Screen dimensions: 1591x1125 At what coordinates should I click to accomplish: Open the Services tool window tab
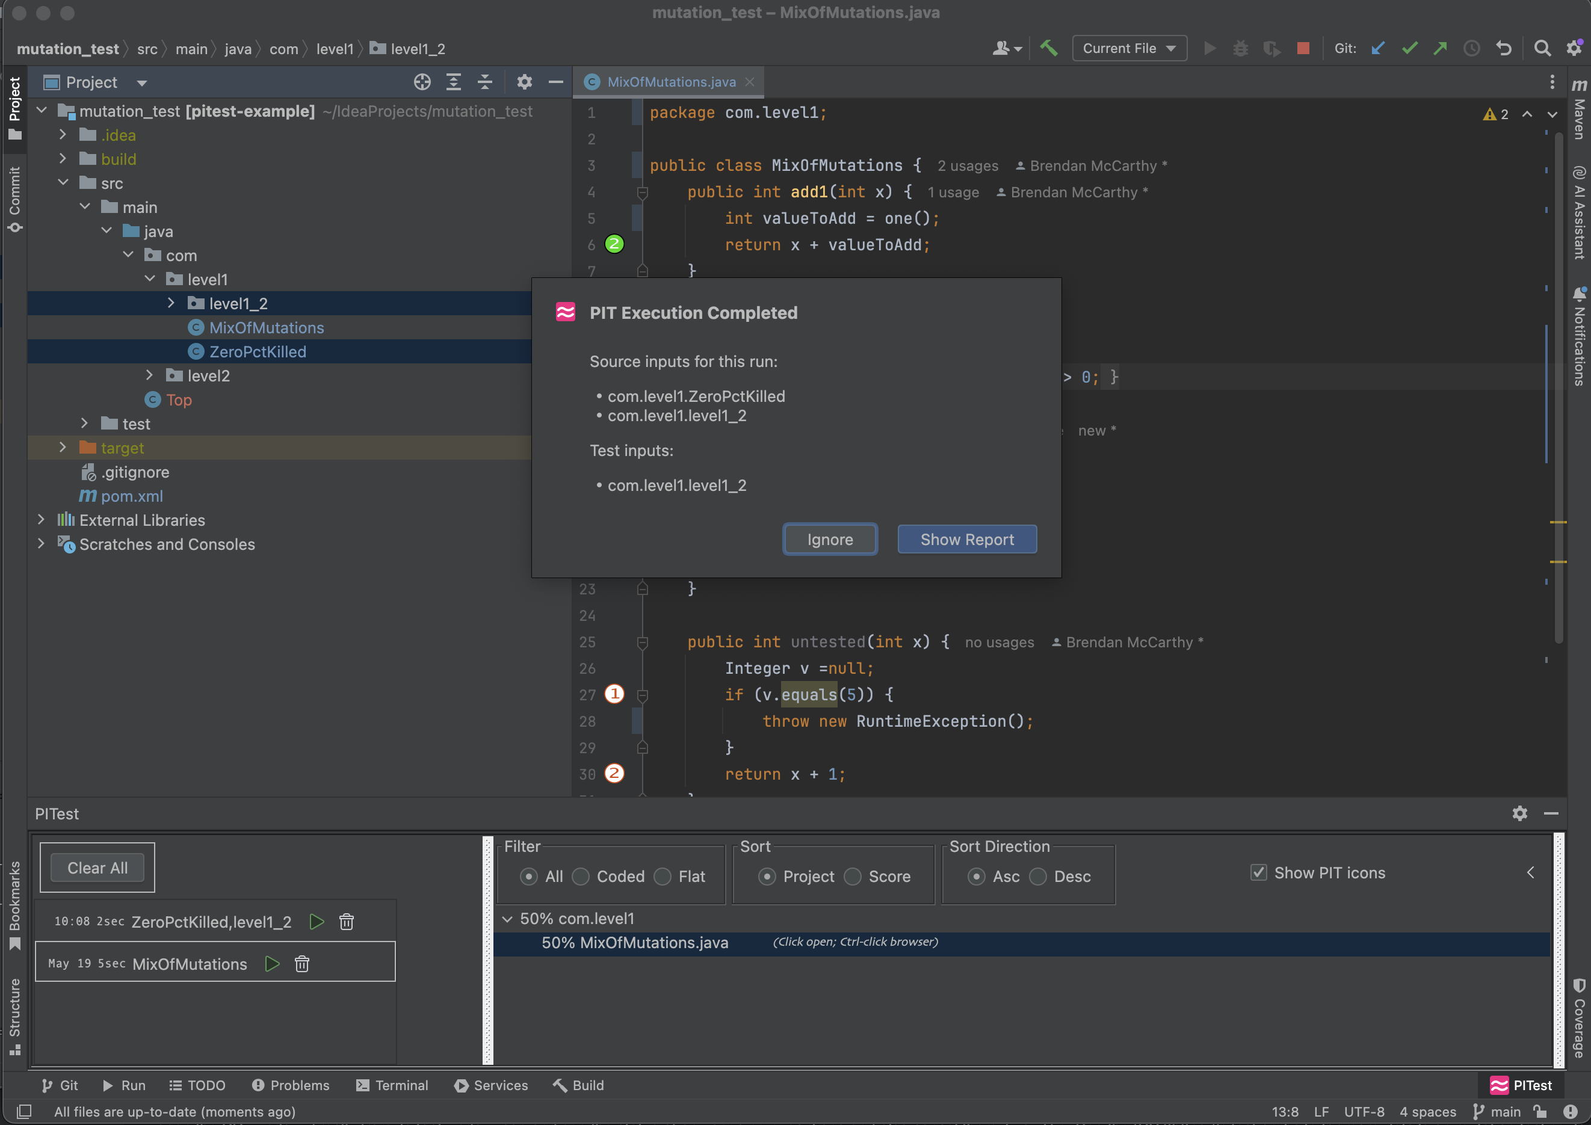point(491,1085)
